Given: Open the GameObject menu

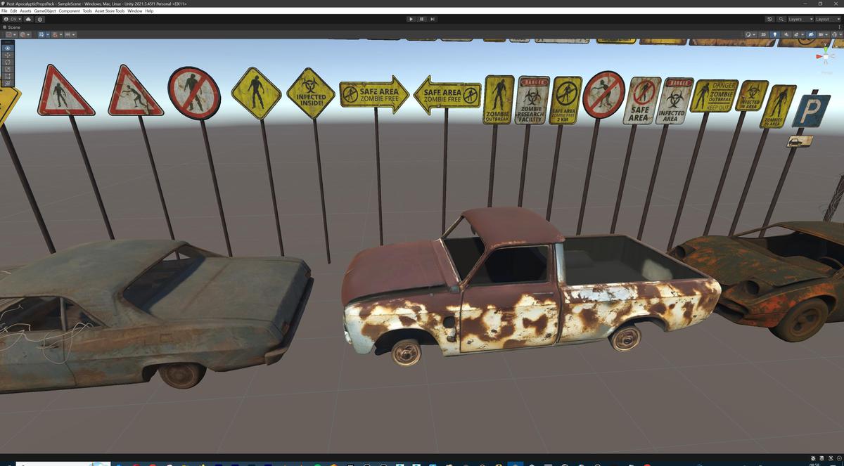Looking at the screenshot, I should (45, 11).
